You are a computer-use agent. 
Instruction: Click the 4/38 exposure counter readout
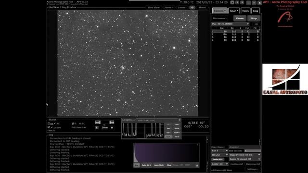pos(192,123)
